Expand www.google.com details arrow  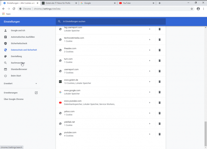[150, 92]
